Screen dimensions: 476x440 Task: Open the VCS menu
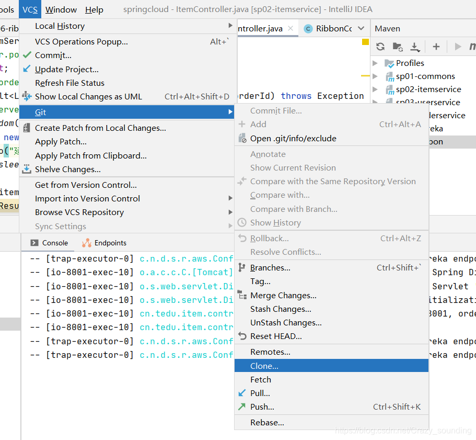(x=30, y=10)
